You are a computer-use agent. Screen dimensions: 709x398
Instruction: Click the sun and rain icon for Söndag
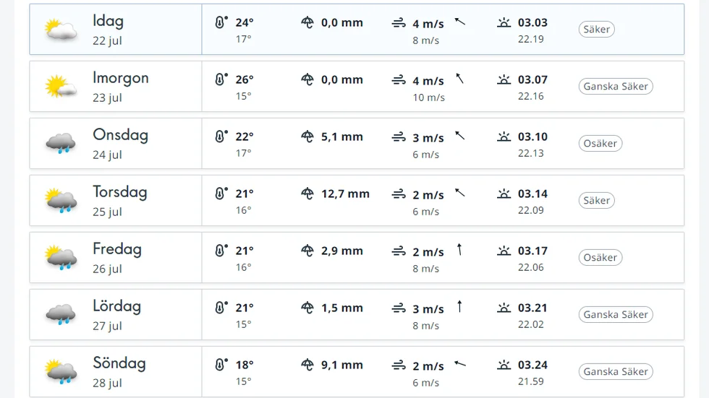pos(61,371)
